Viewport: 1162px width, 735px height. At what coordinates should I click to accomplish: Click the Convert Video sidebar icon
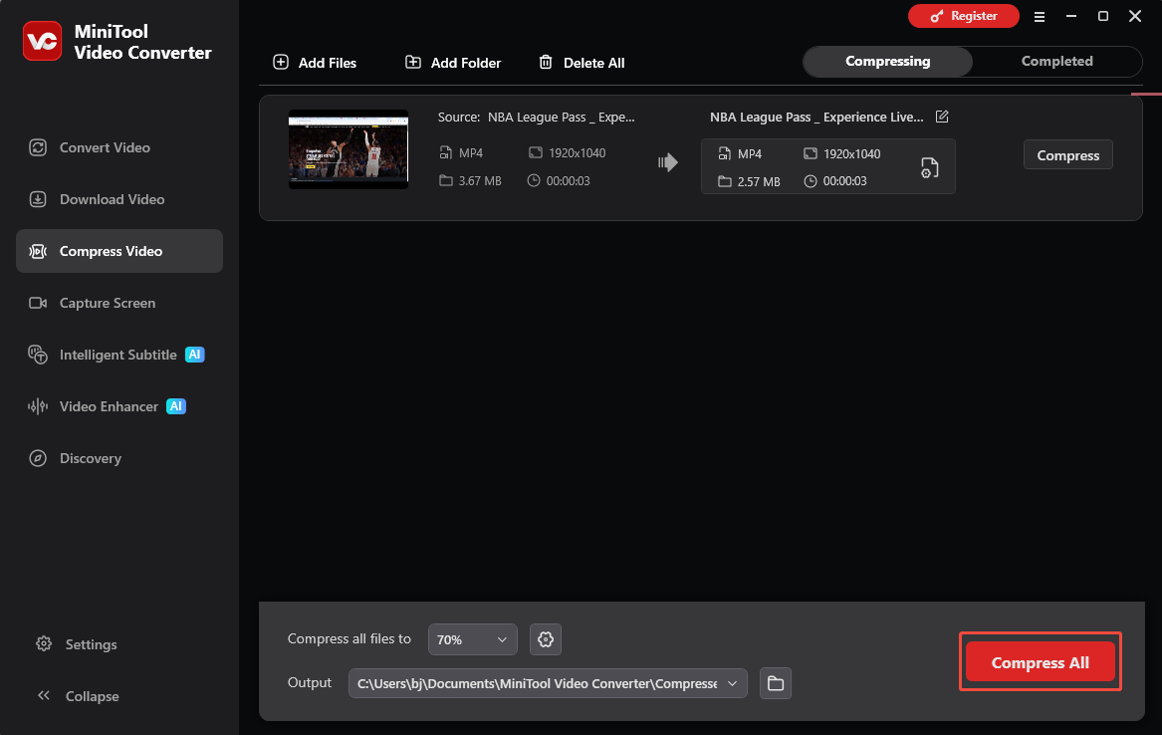38,147
